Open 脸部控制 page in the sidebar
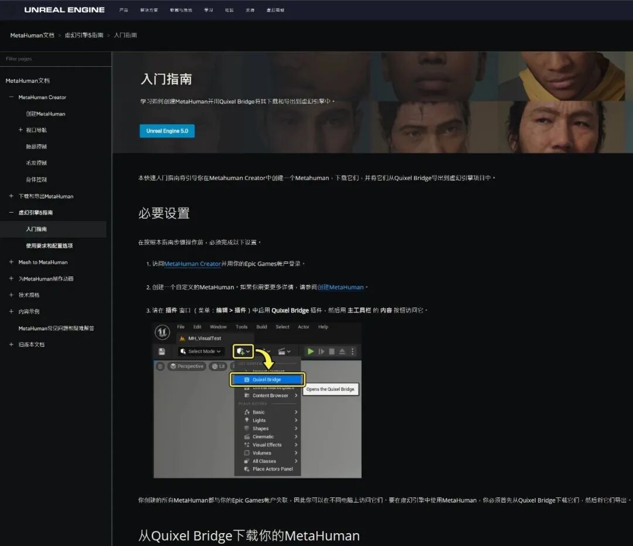Image resolution: width=633 pixels, height=546 pixels. tap(36, 146)
